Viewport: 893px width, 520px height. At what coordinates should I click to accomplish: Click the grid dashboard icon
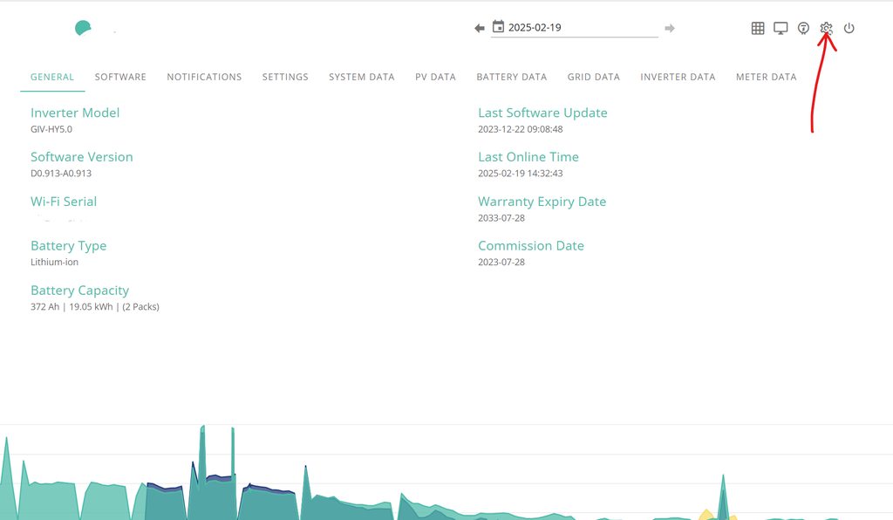tap(758, 28)
